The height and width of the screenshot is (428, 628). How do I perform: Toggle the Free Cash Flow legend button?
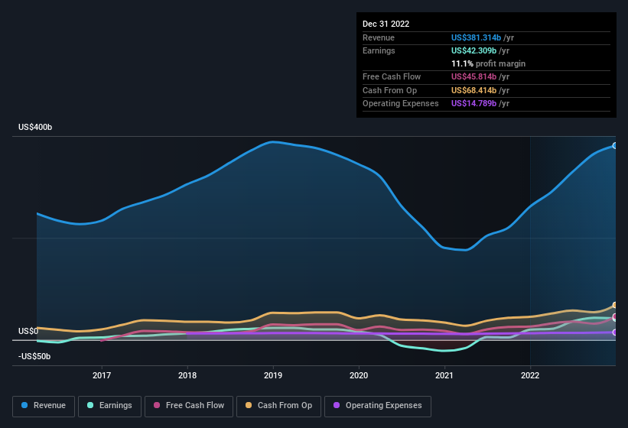[x=189, y=406]
